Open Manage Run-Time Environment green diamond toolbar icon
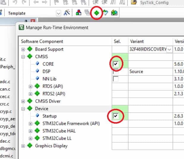This screenshot has height=159, width=184. (x=97, y=13)
